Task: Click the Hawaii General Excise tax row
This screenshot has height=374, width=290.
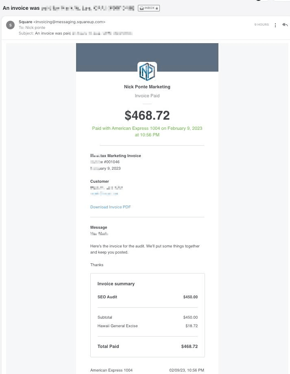Action: pos(148,326)
